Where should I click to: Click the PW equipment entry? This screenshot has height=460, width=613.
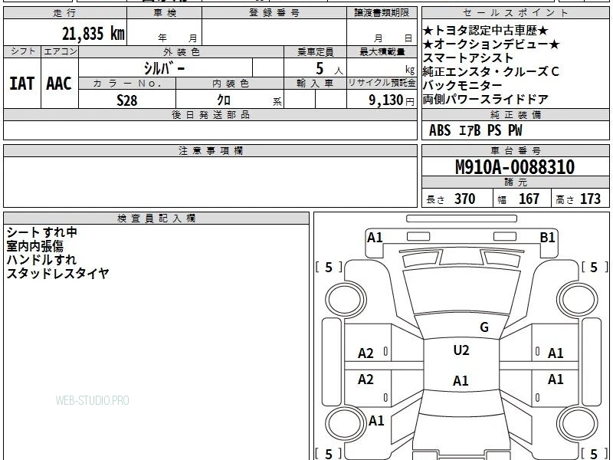[515, 130]
